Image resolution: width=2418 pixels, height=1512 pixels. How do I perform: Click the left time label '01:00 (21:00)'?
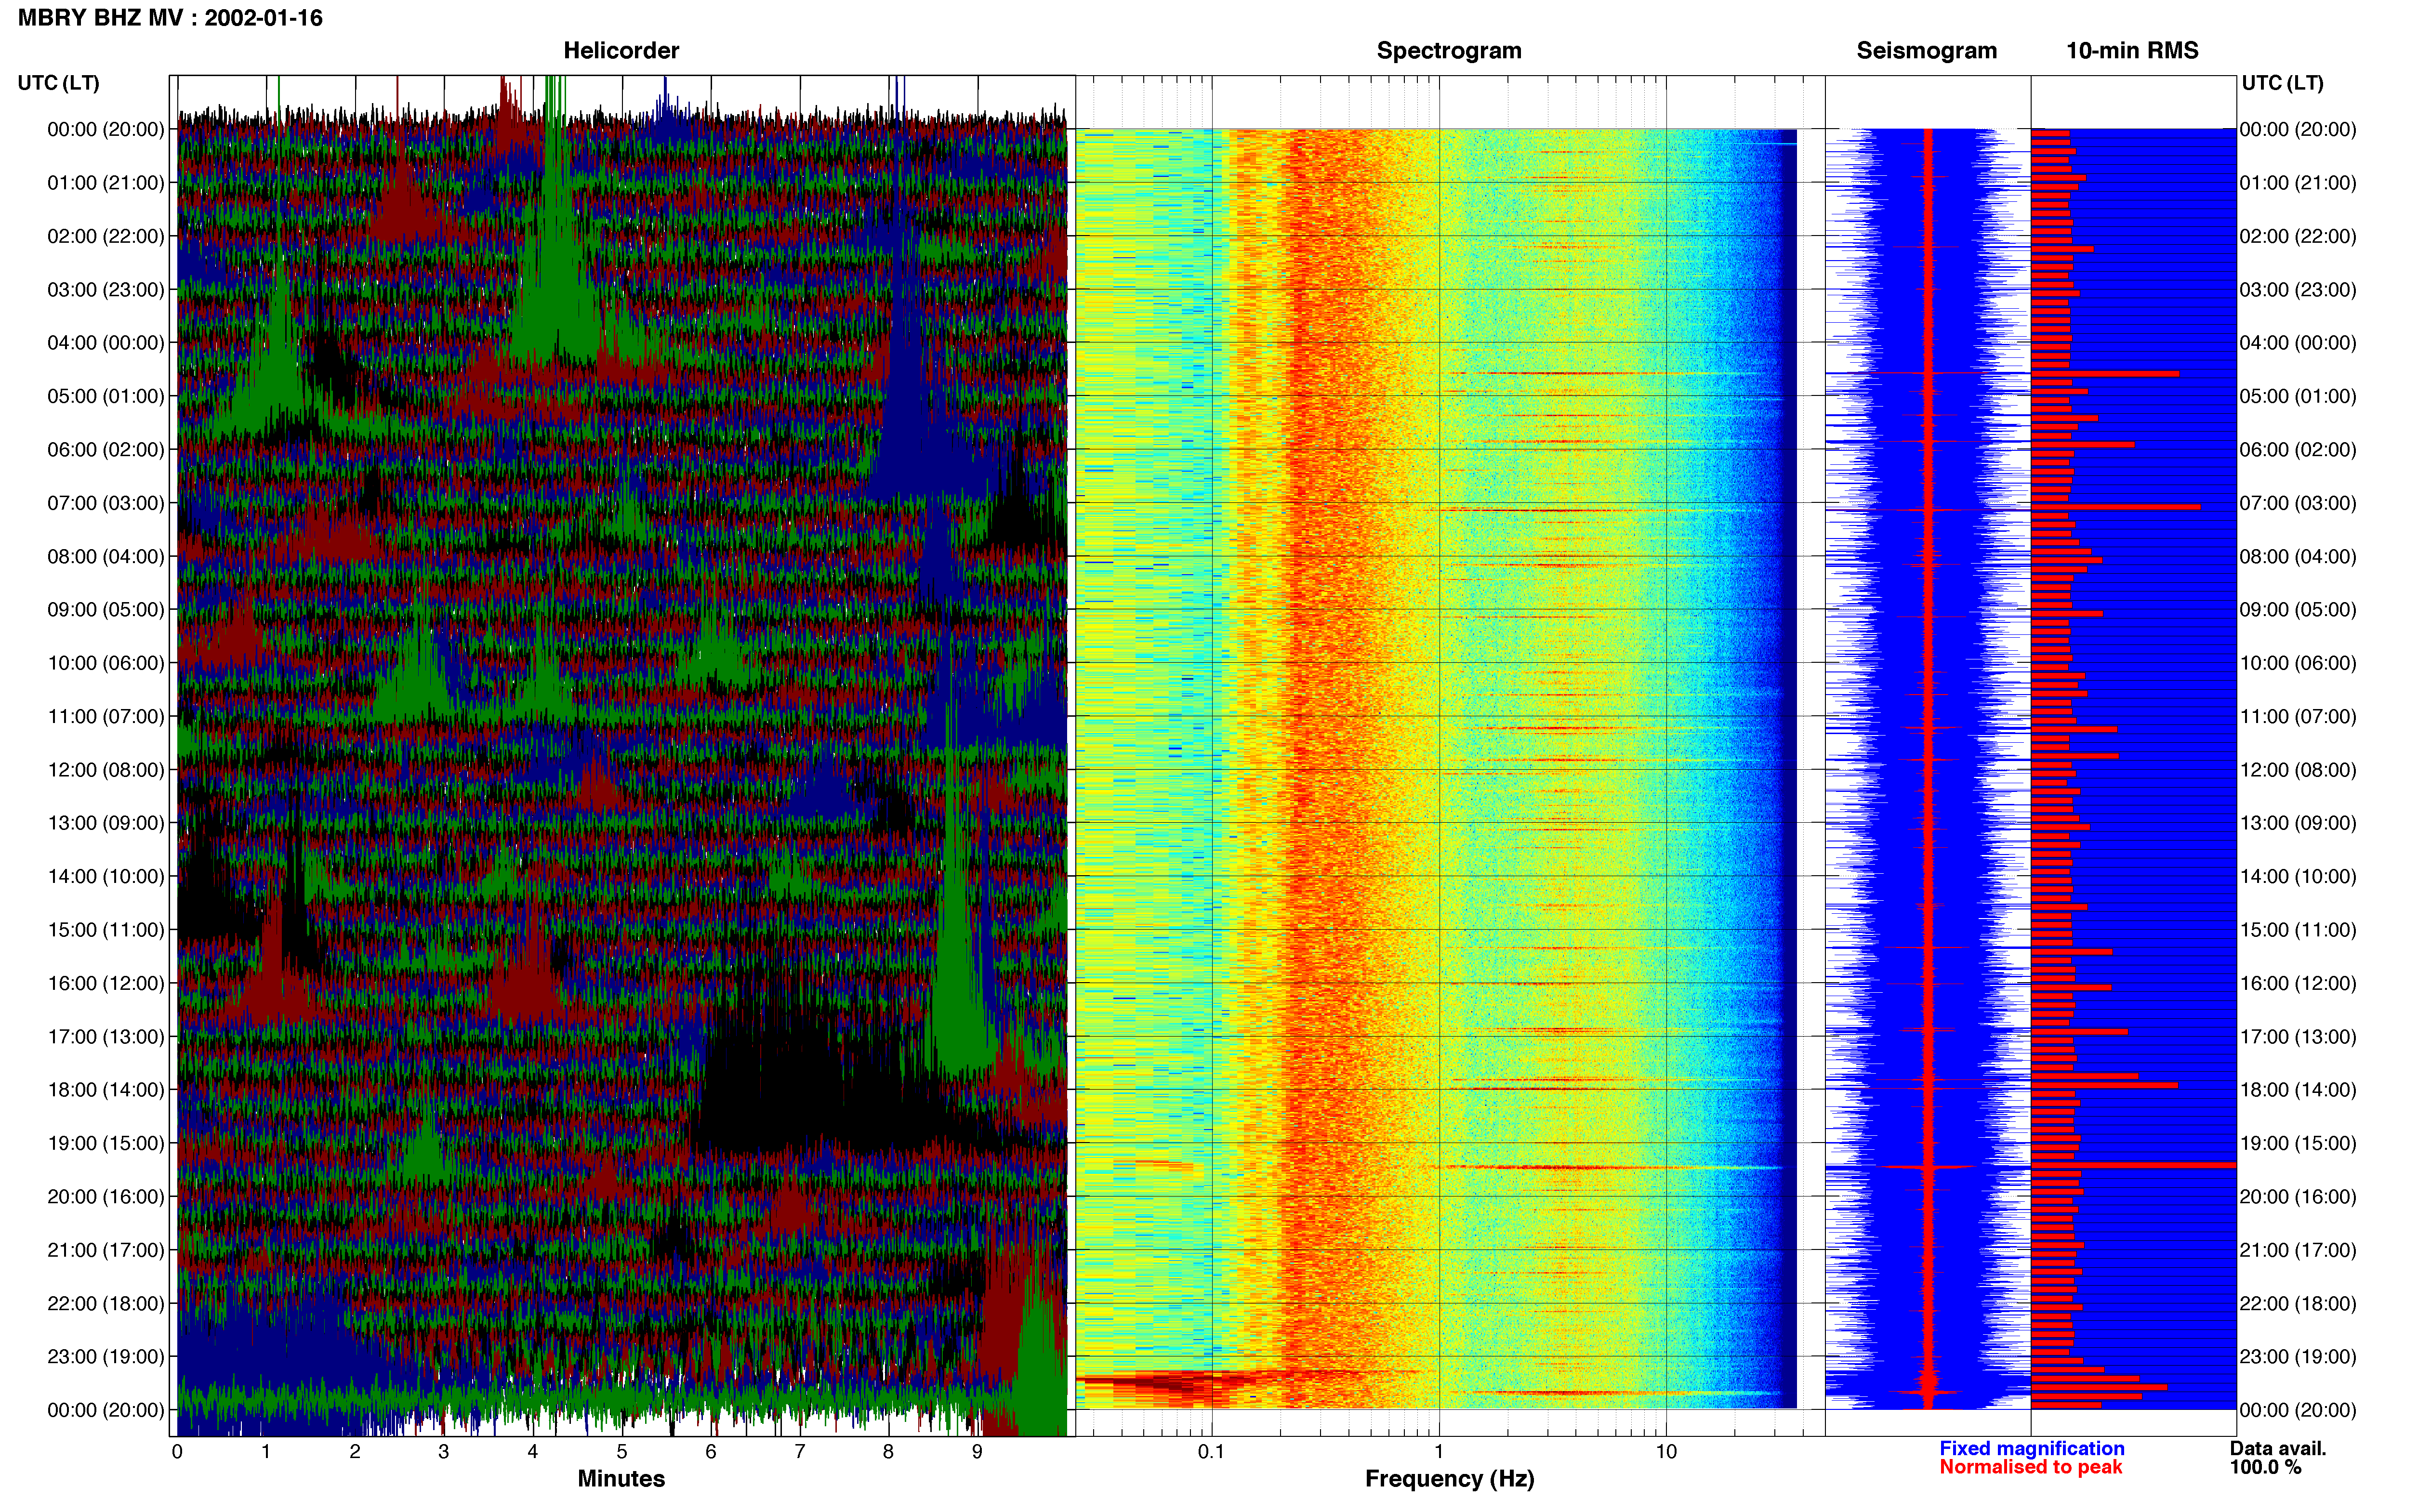106,183
